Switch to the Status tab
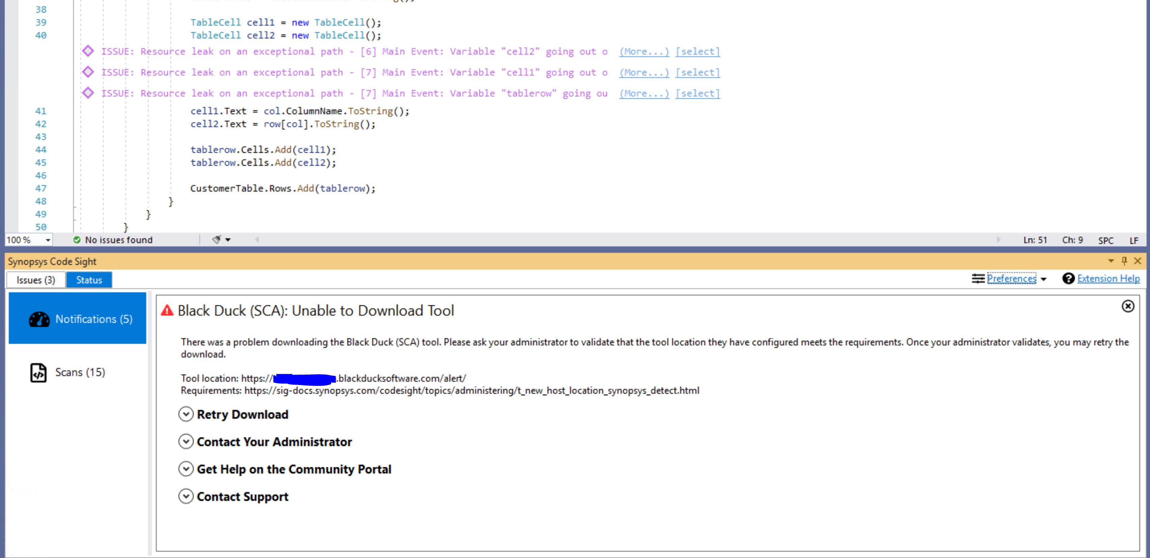The width and height of the screenshot is (1150, 558). [89, 280]
